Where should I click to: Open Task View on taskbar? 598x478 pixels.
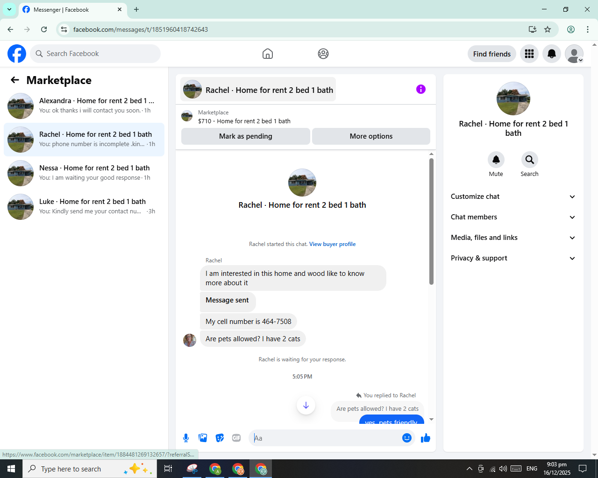click(x=168, y=469)
